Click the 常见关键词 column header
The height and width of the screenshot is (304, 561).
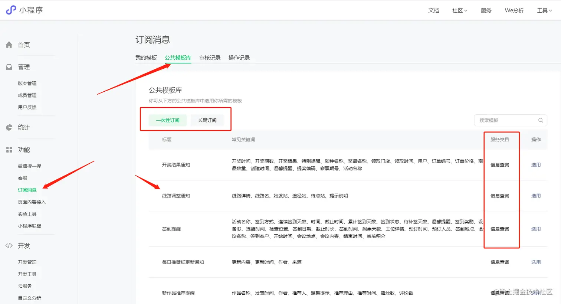pyautogui.click(x=243, y=140)
